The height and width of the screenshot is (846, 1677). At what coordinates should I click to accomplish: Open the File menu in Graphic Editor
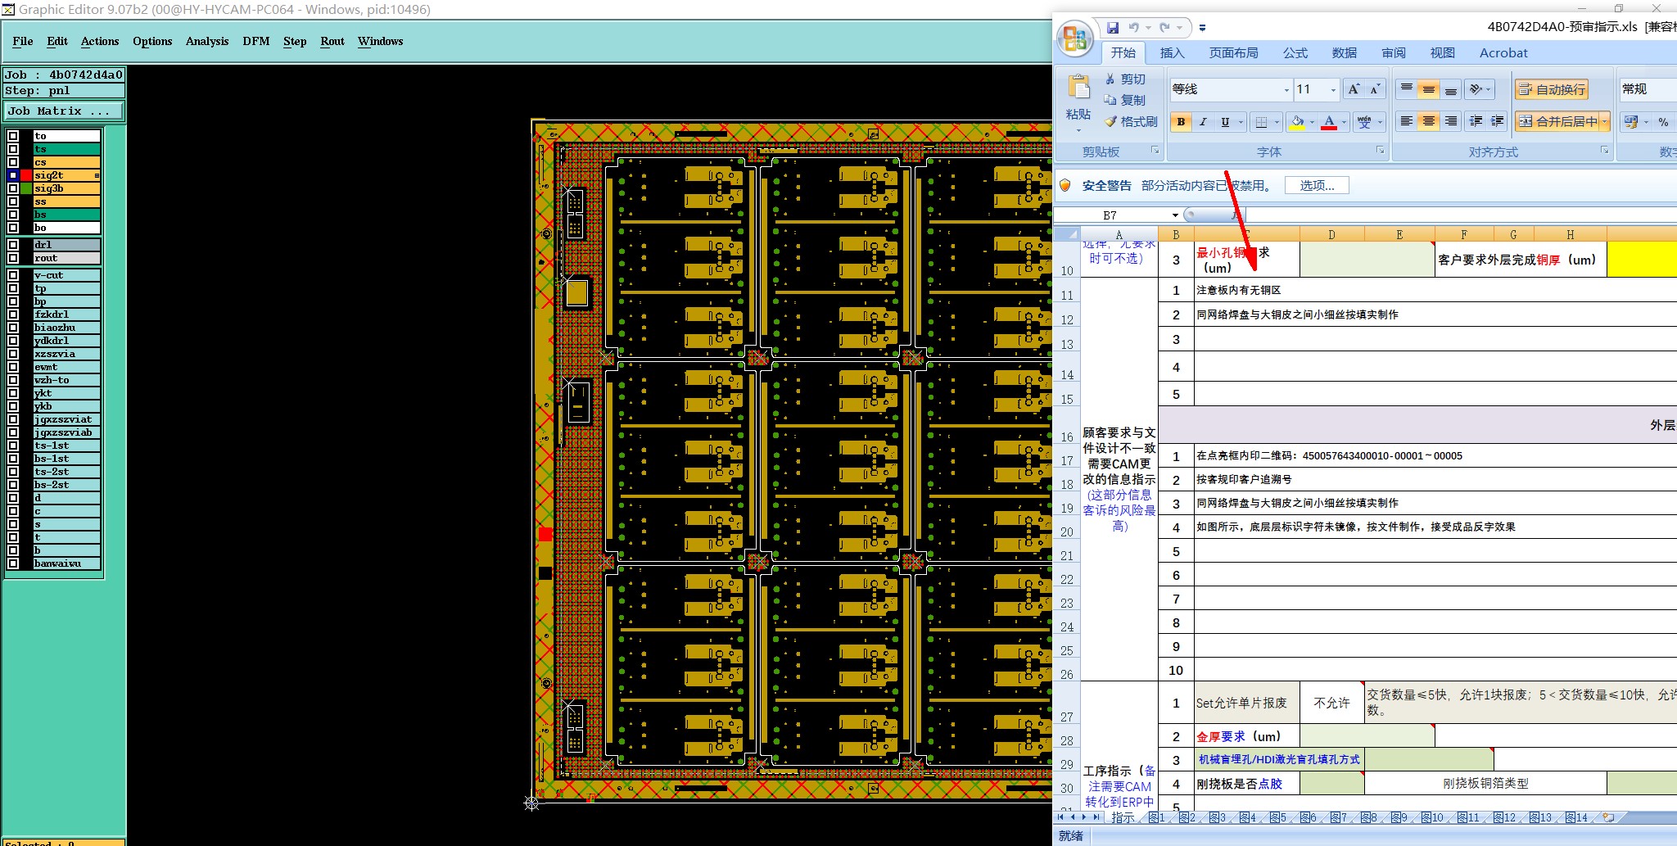click(x=23, y=41)
